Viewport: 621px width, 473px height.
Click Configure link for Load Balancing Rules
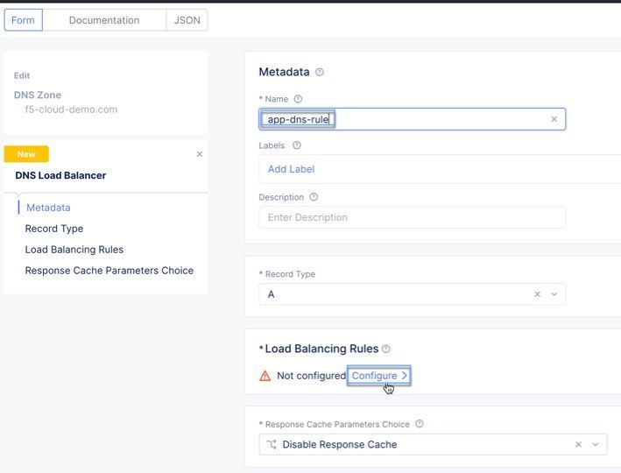pos(378,376)
